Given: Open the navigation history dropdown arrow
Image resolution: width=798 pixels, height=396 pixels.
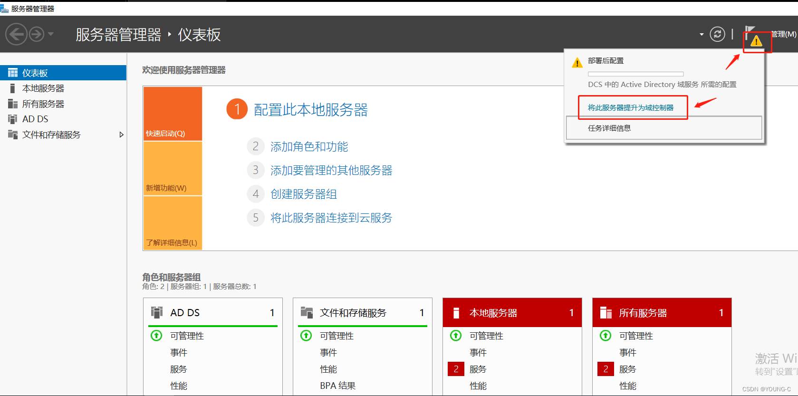Looking at the screenshot, I should [51, 34].
